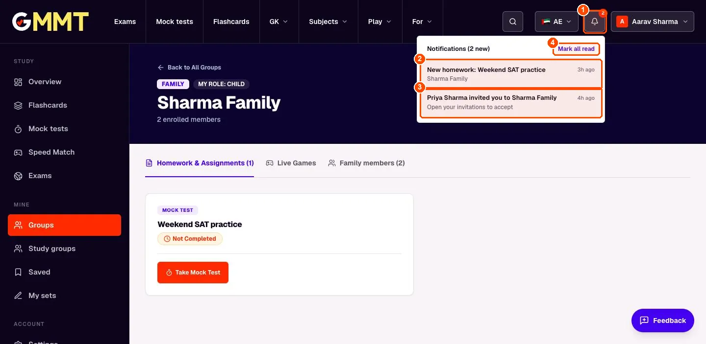Open My sets in the sidebar
The image size is (706, 344).
point(64,296)
